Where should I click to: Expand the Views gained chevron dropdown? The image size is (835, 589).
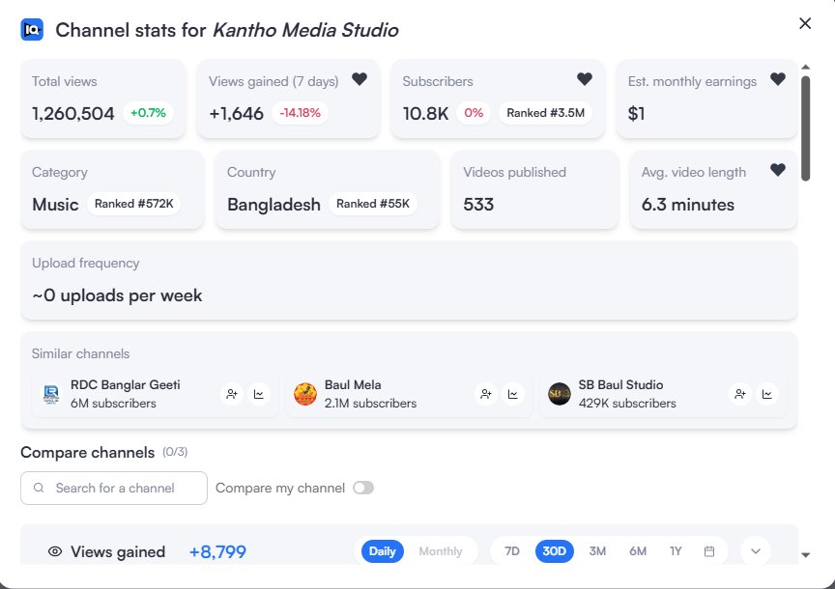pyautogui.click(x=756, y=551)
